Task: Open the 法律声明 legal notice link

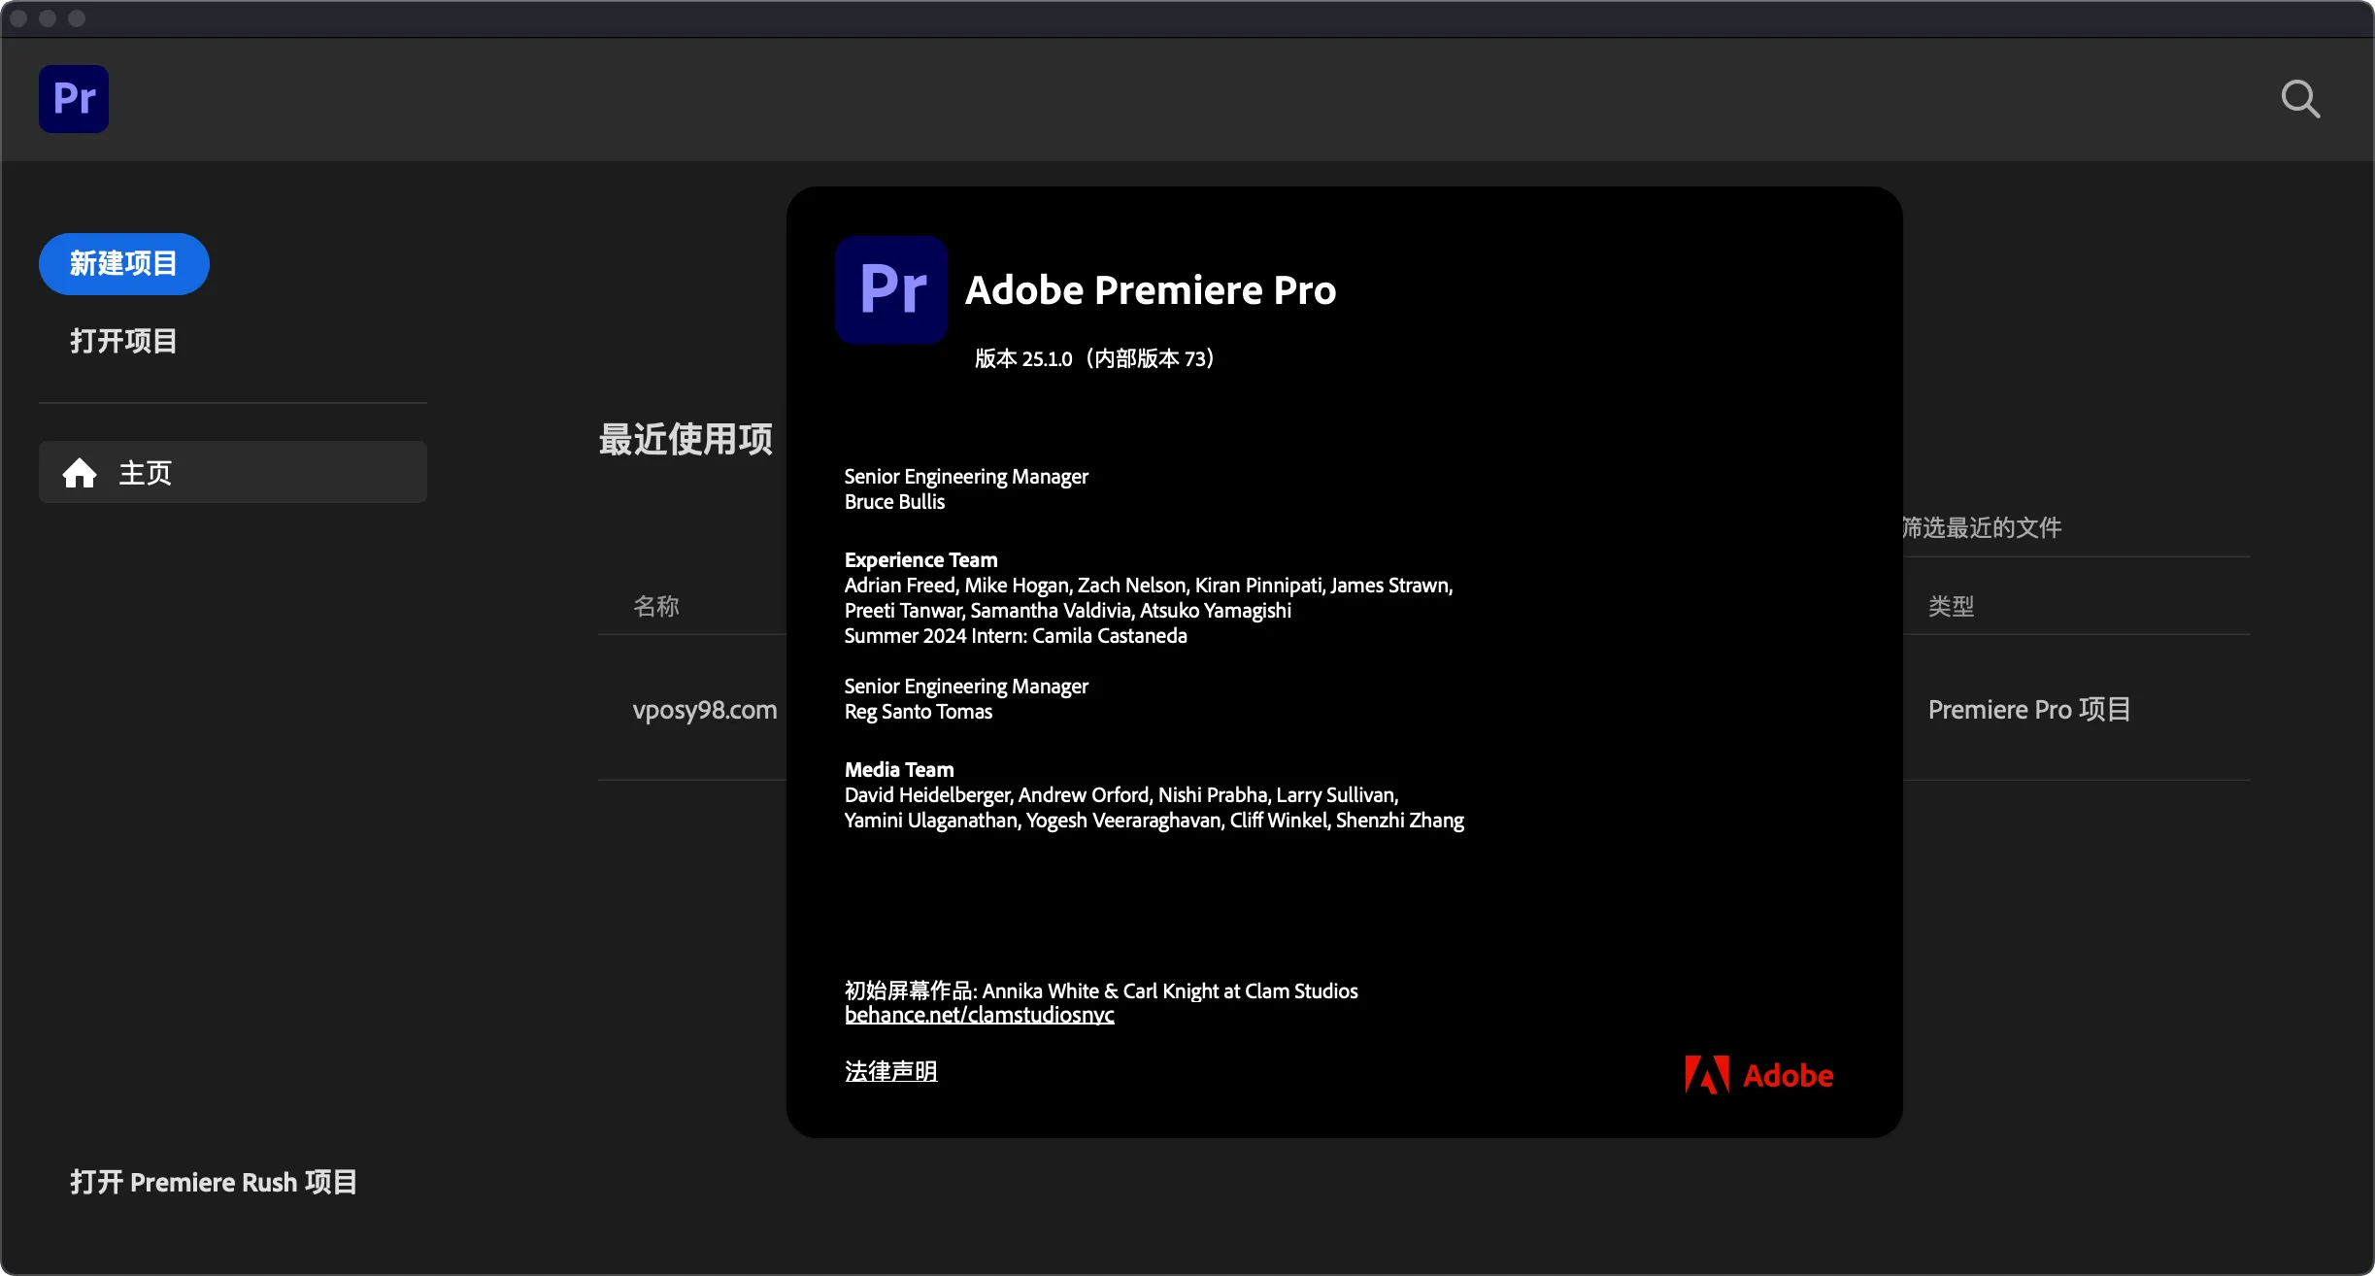Action: (x=890, y=1071)
